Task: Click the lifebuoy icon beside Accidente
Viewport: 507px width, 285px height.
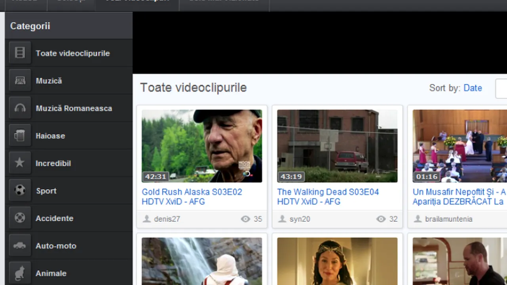Action: pos(20,218)
